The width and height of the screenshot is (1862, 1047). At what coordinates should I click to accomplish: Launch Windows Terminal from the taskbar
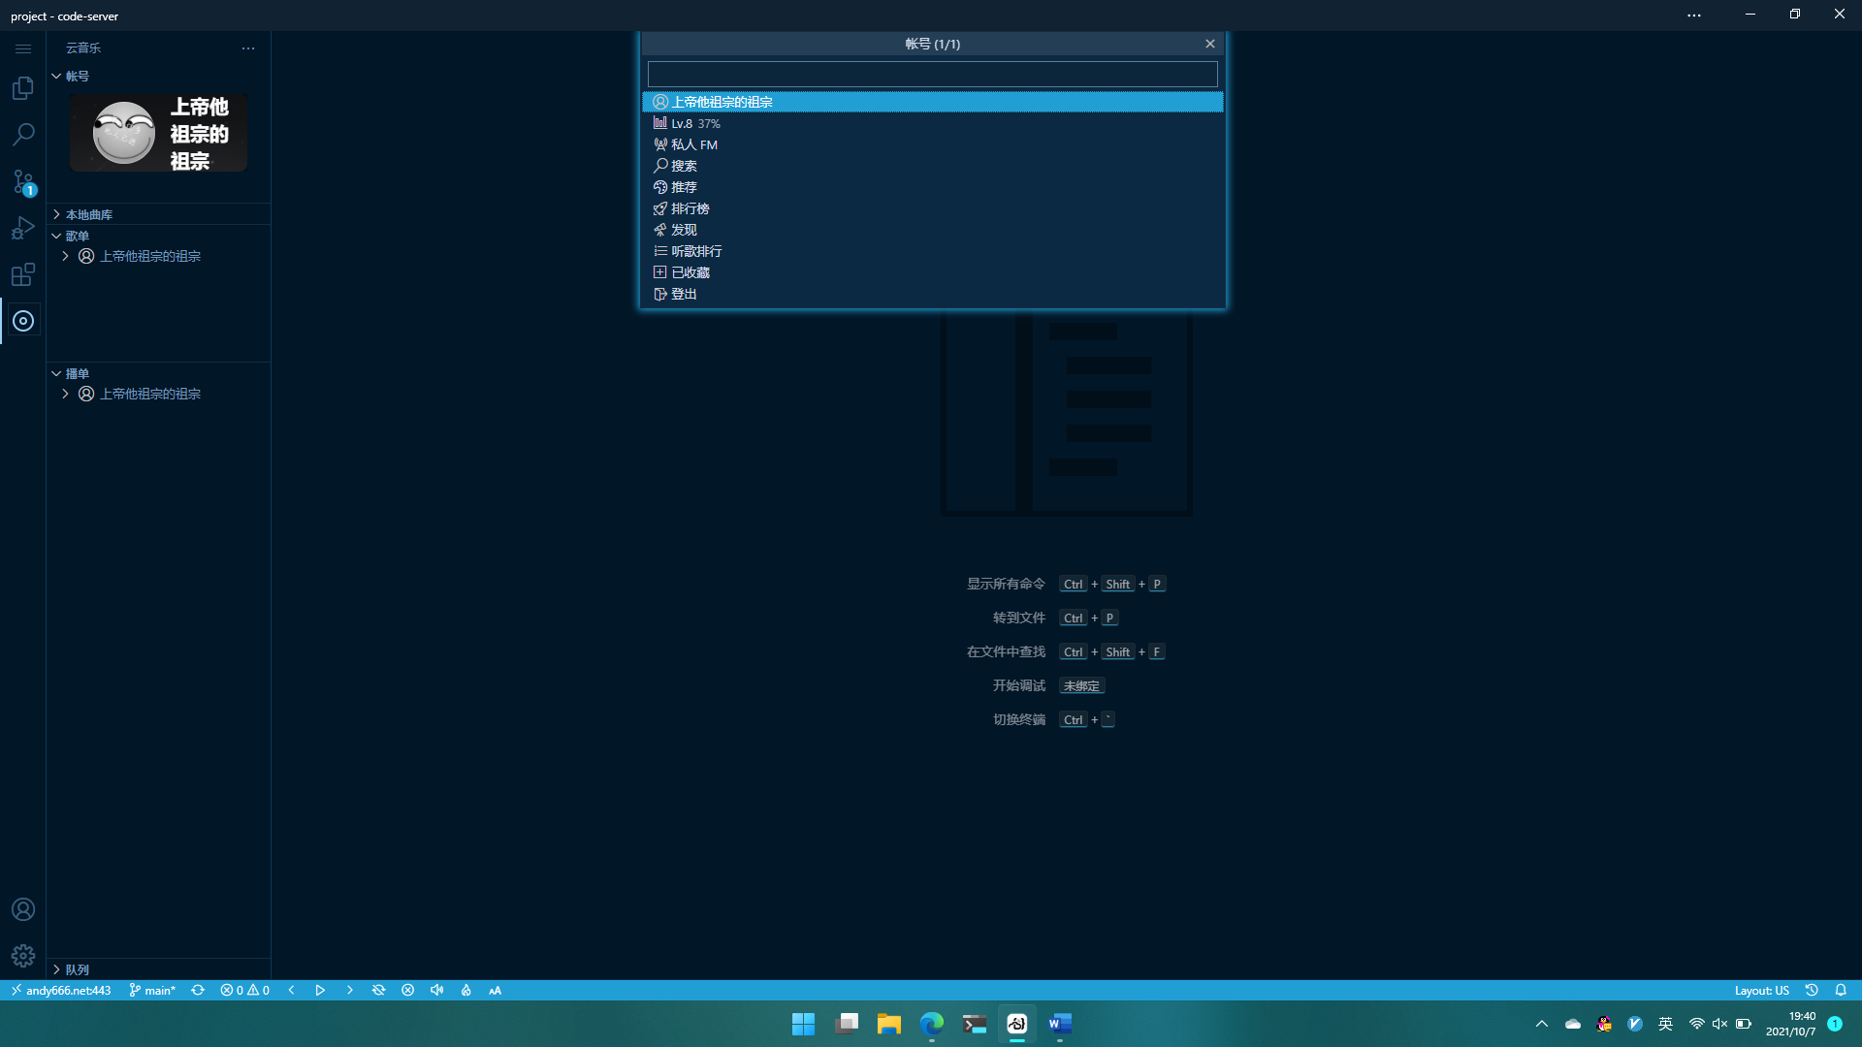[x=974, y=1024]
